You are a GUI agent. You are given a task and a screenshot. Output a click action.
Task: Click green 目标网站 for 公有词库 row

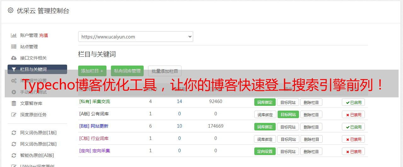pyautogui.click(x=288, y=114)
